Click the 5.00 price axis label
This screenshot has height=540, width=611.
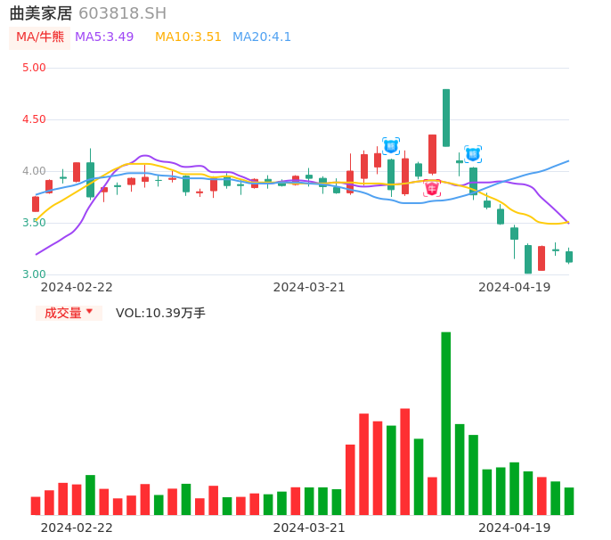[34, 68]
